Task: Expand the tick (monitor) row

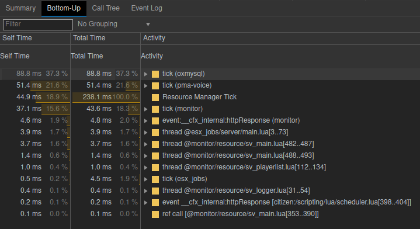Action: coord(145,109)
